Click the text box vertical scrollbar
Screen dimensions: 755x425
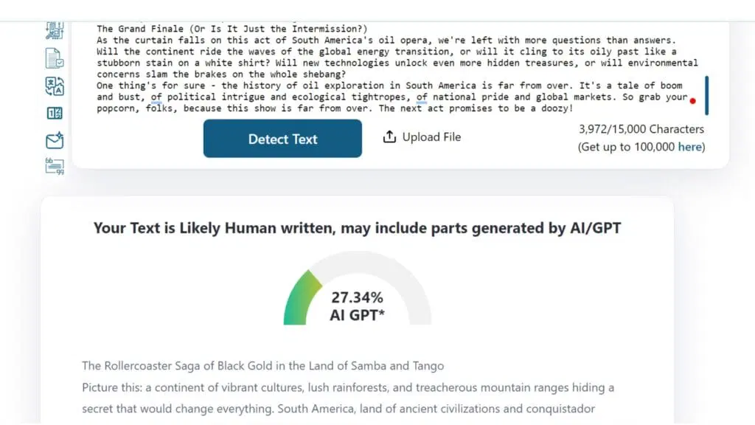pyautogui.click(x=706, y=94)
